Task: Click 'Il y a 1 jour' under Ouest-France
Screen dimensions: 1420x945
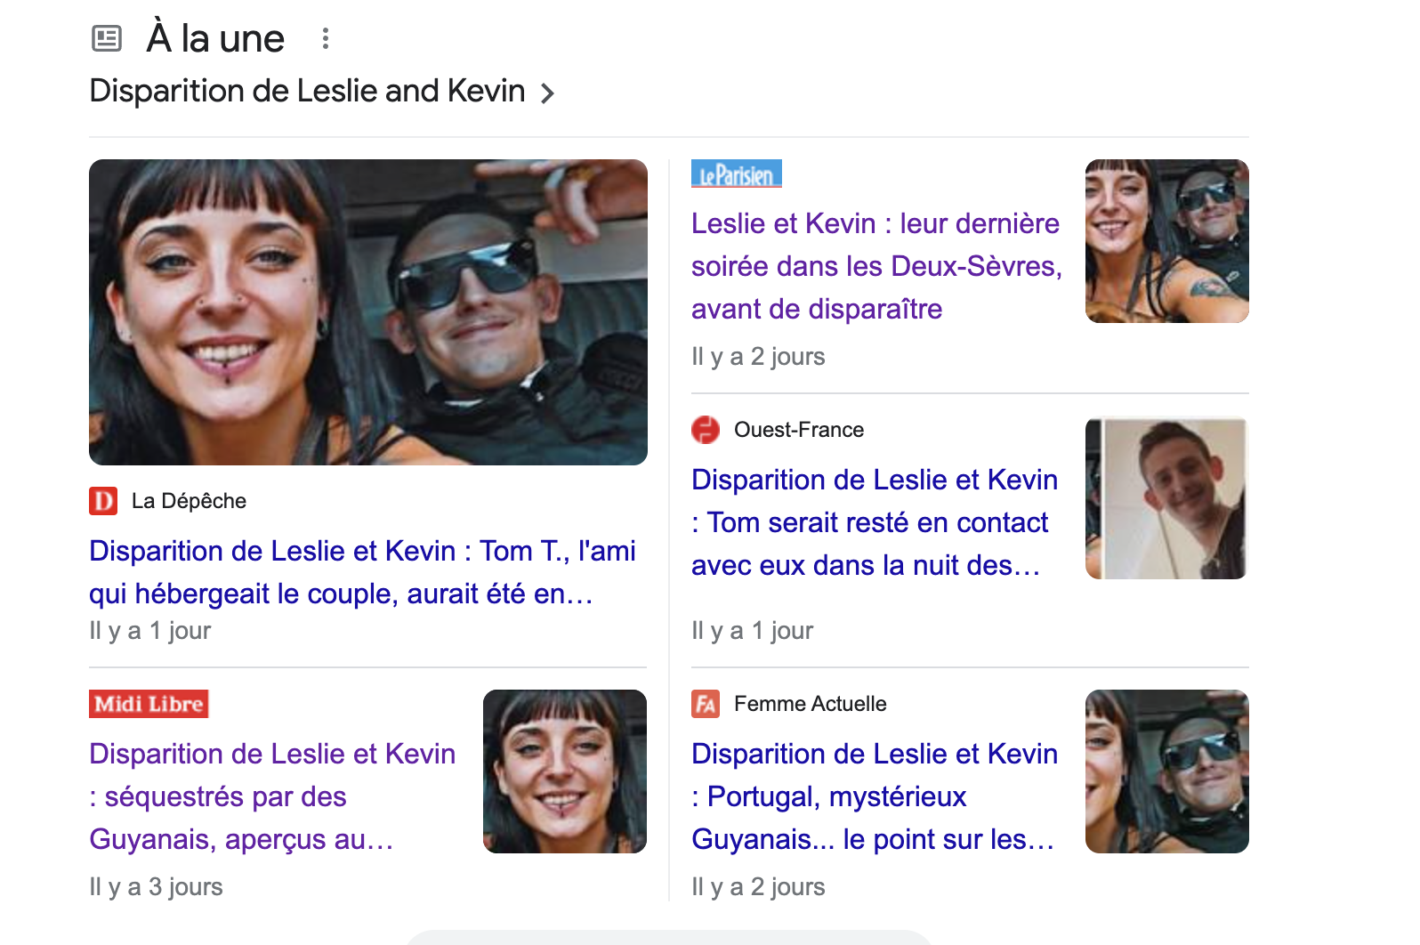Action: 752,631
